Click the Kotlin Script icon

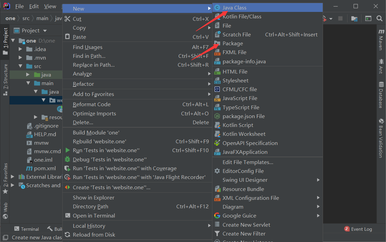[x=217, y=125]
